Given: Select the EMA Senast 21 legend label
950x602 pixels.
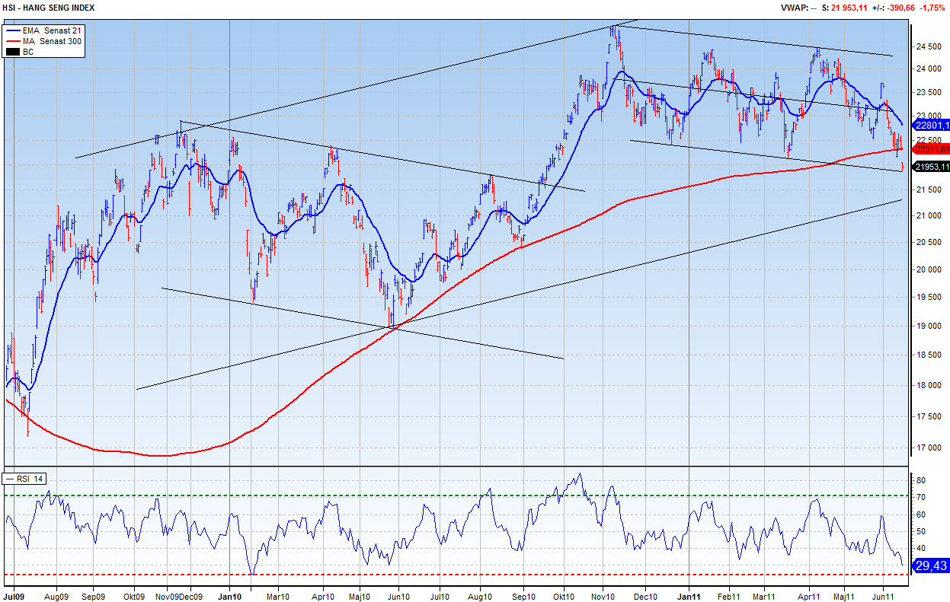Looking at the screenshot, I should [x=53, y=30].
